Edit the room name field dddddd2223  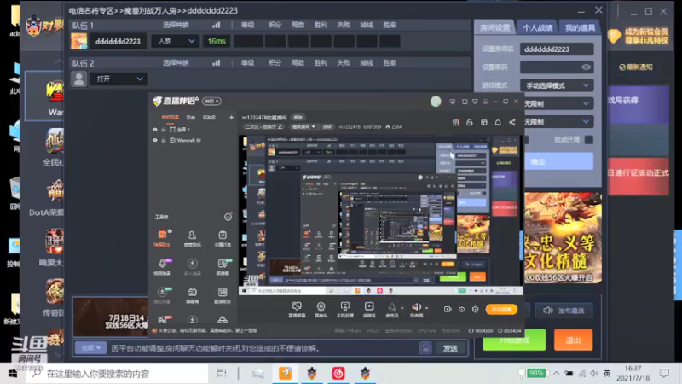(557, 49)
